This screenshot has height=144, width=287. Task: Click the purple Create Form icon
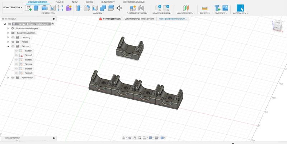pyautogui.click(x=69, y=8)
